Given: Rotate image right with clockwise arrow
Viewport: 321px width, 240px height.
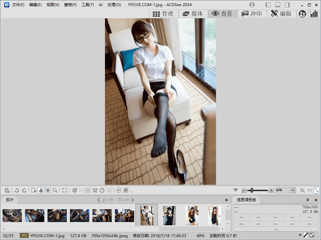Looking at the screenshot, I should tap(24, 190).
